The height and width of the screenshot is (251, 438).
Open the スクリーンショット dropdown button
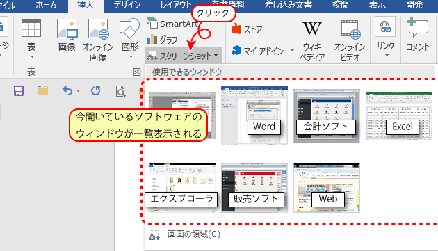184,56
